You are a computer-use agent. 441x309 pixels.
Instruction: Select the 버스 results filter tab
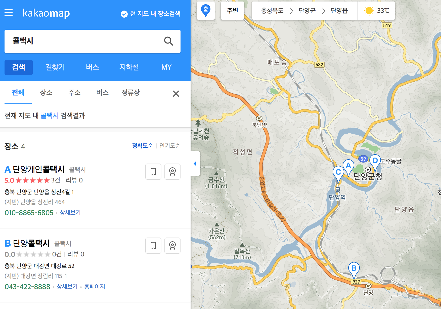(103, 93)
